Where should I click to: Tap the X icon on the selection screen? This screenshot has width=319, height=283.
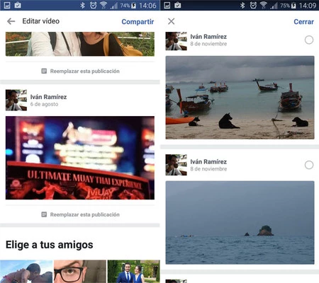172,21
